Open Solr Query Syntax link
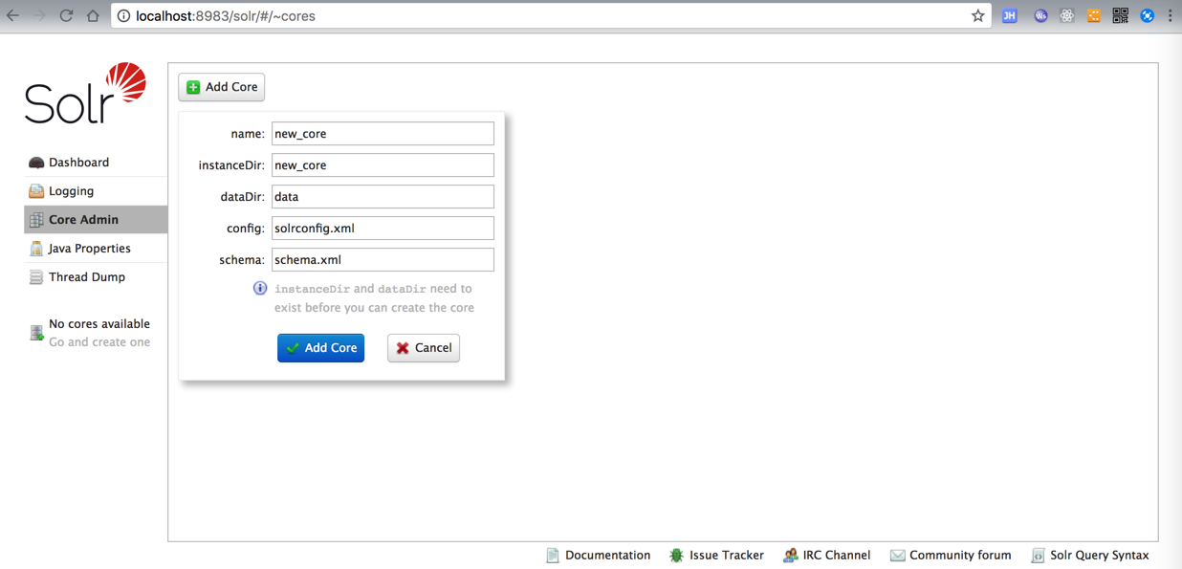This screenshot has height=569, width=1182. [1100, 556]
